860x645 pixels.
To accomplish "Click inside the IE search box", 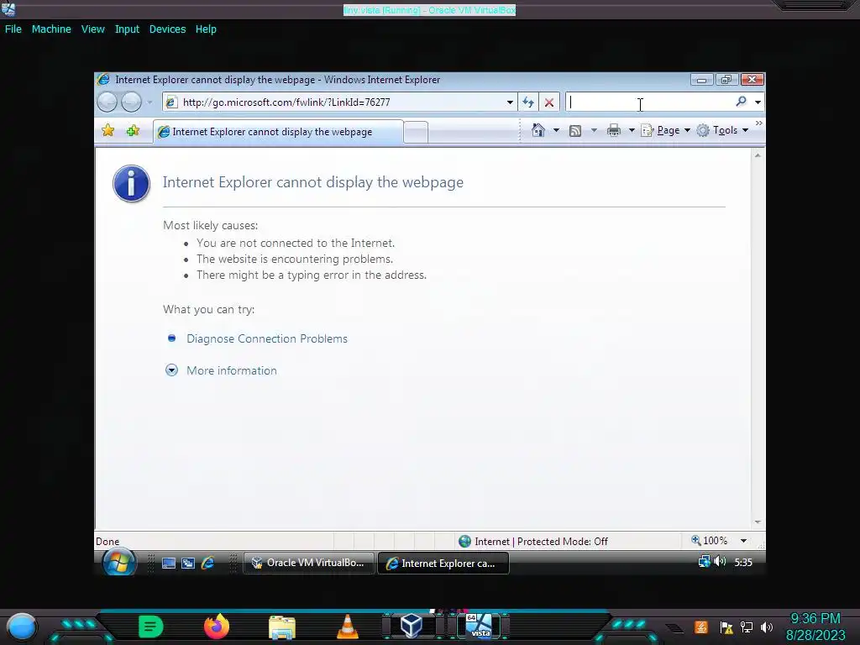I will tap(650, 102).
